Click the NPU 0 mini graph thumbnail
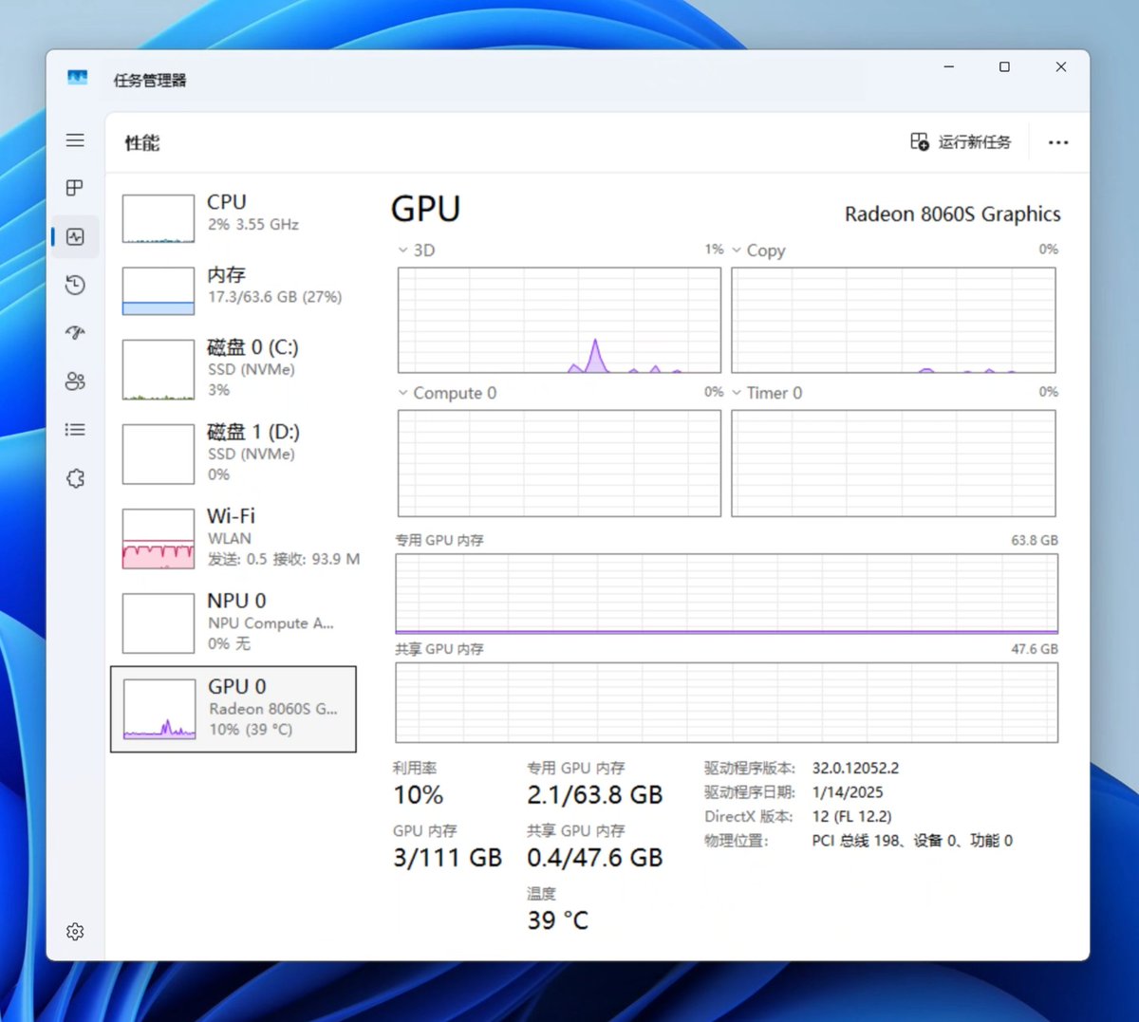This screenshot has width=1139, height=1022. [159, 623]
